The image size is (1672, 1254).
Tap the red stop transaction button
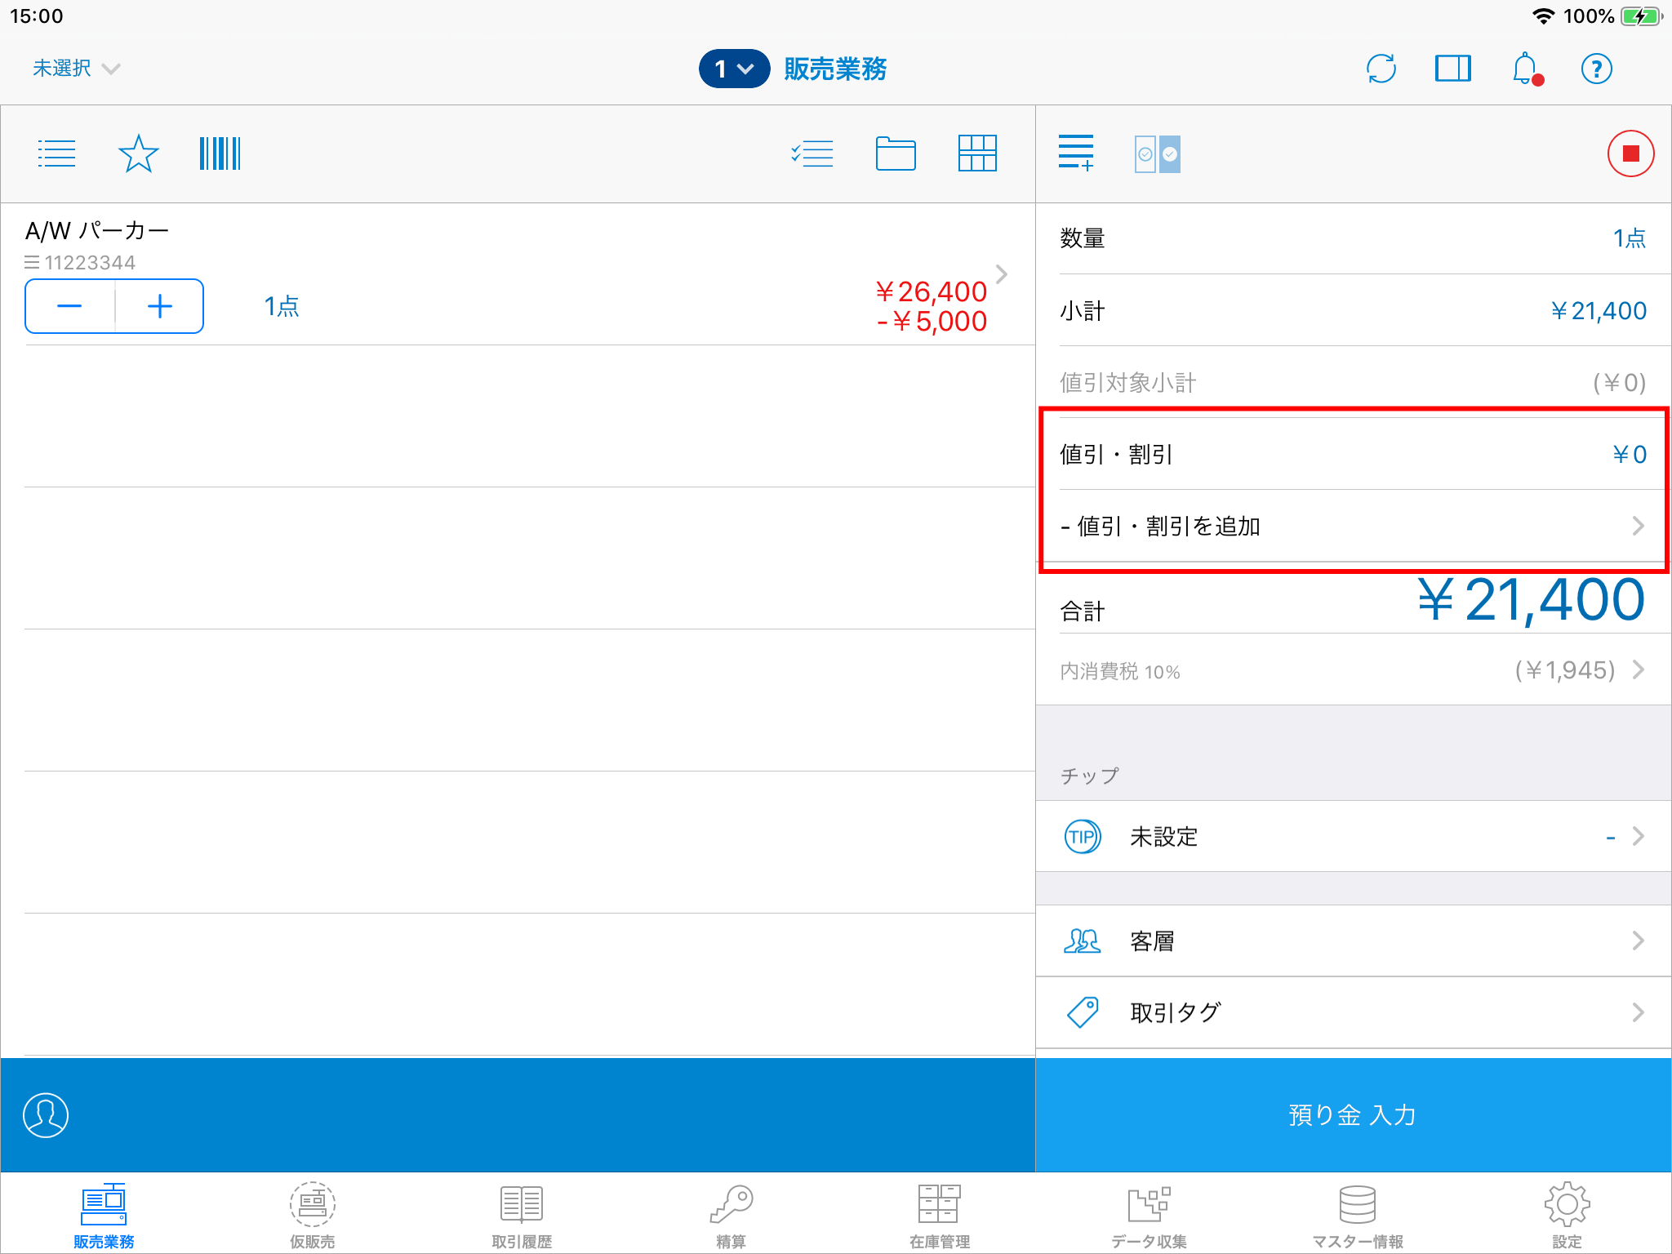point(1630,153)
